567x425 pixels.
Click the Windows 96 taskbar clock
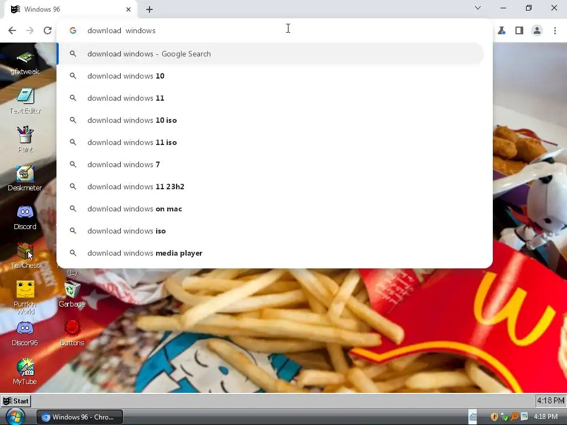point(550,401)
